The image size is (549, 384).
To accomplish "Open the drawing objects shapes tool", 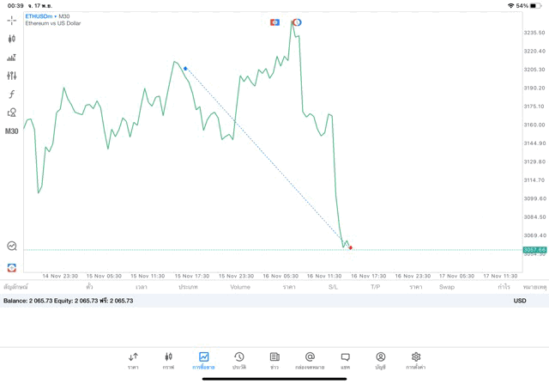I will (11, 113).
